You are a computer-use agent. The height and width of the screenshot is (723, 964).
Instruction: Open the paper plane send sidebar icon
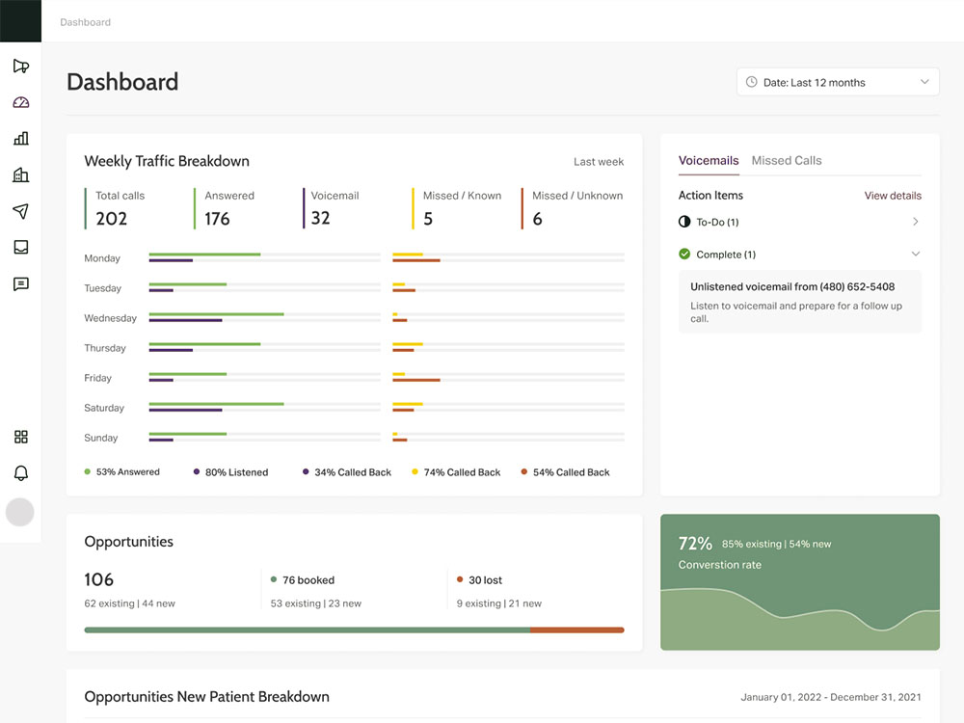coord(21,211)
